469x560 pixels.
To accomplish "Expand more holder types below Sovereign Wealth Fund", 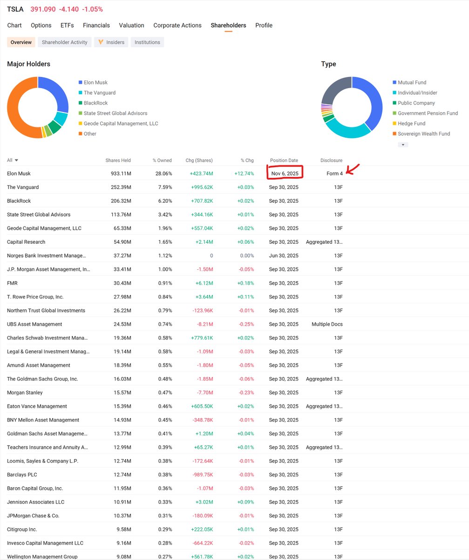I will [x=403, y=145].
